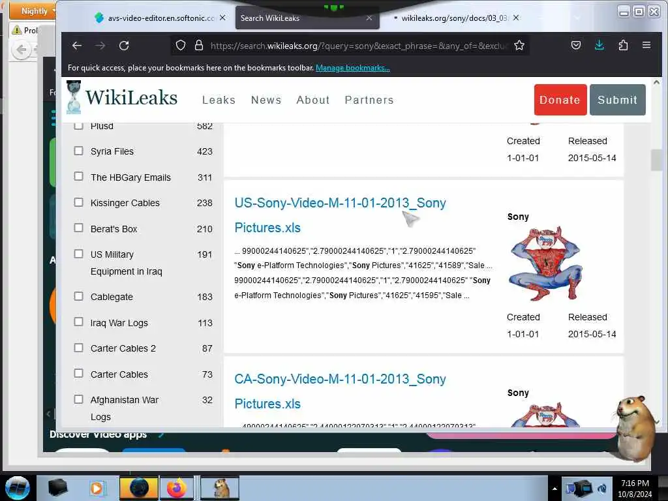The width and height of the screenshot is (668, 501).
Task: Save page to Pocket icon
Action: tap(576, 45)
